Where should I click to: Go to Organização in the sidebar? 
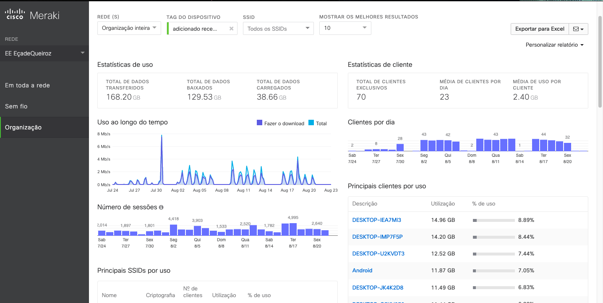pyautogui.click(x=23, y=127)
